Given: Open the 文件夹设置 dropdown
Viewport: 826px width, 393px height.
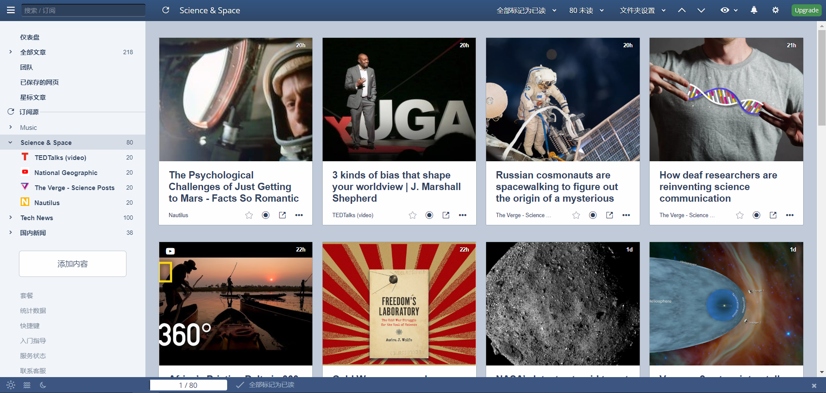Looking at the screenshot, I should pyautogui.click(x=643, y=10).
